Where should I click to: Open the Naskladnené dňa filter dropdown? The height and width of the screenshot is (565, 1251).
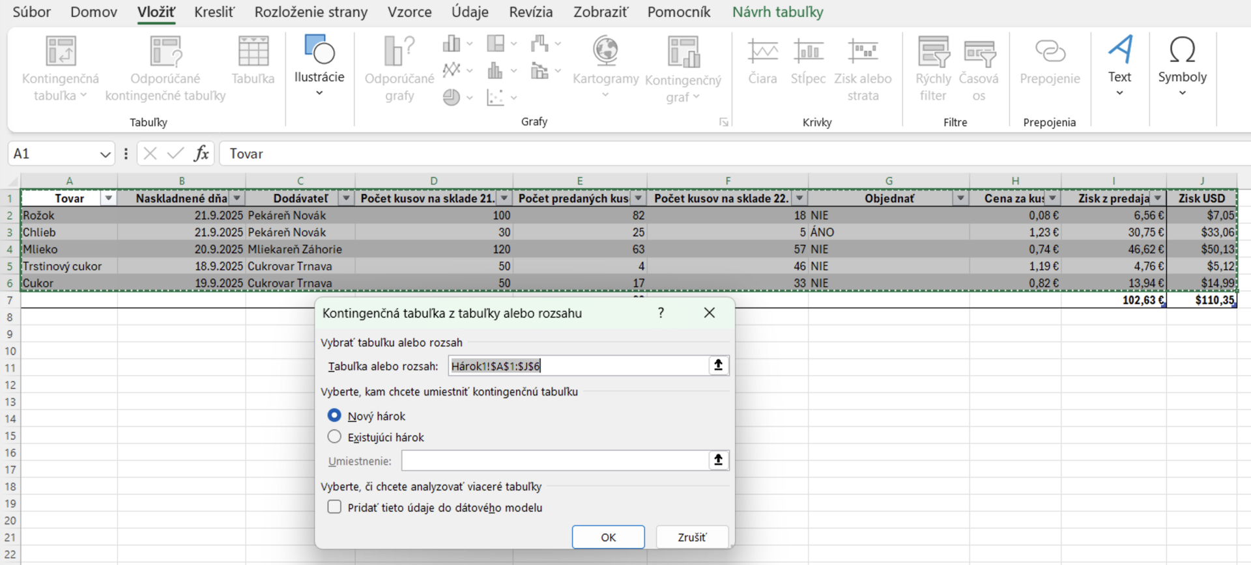(237, 199)
